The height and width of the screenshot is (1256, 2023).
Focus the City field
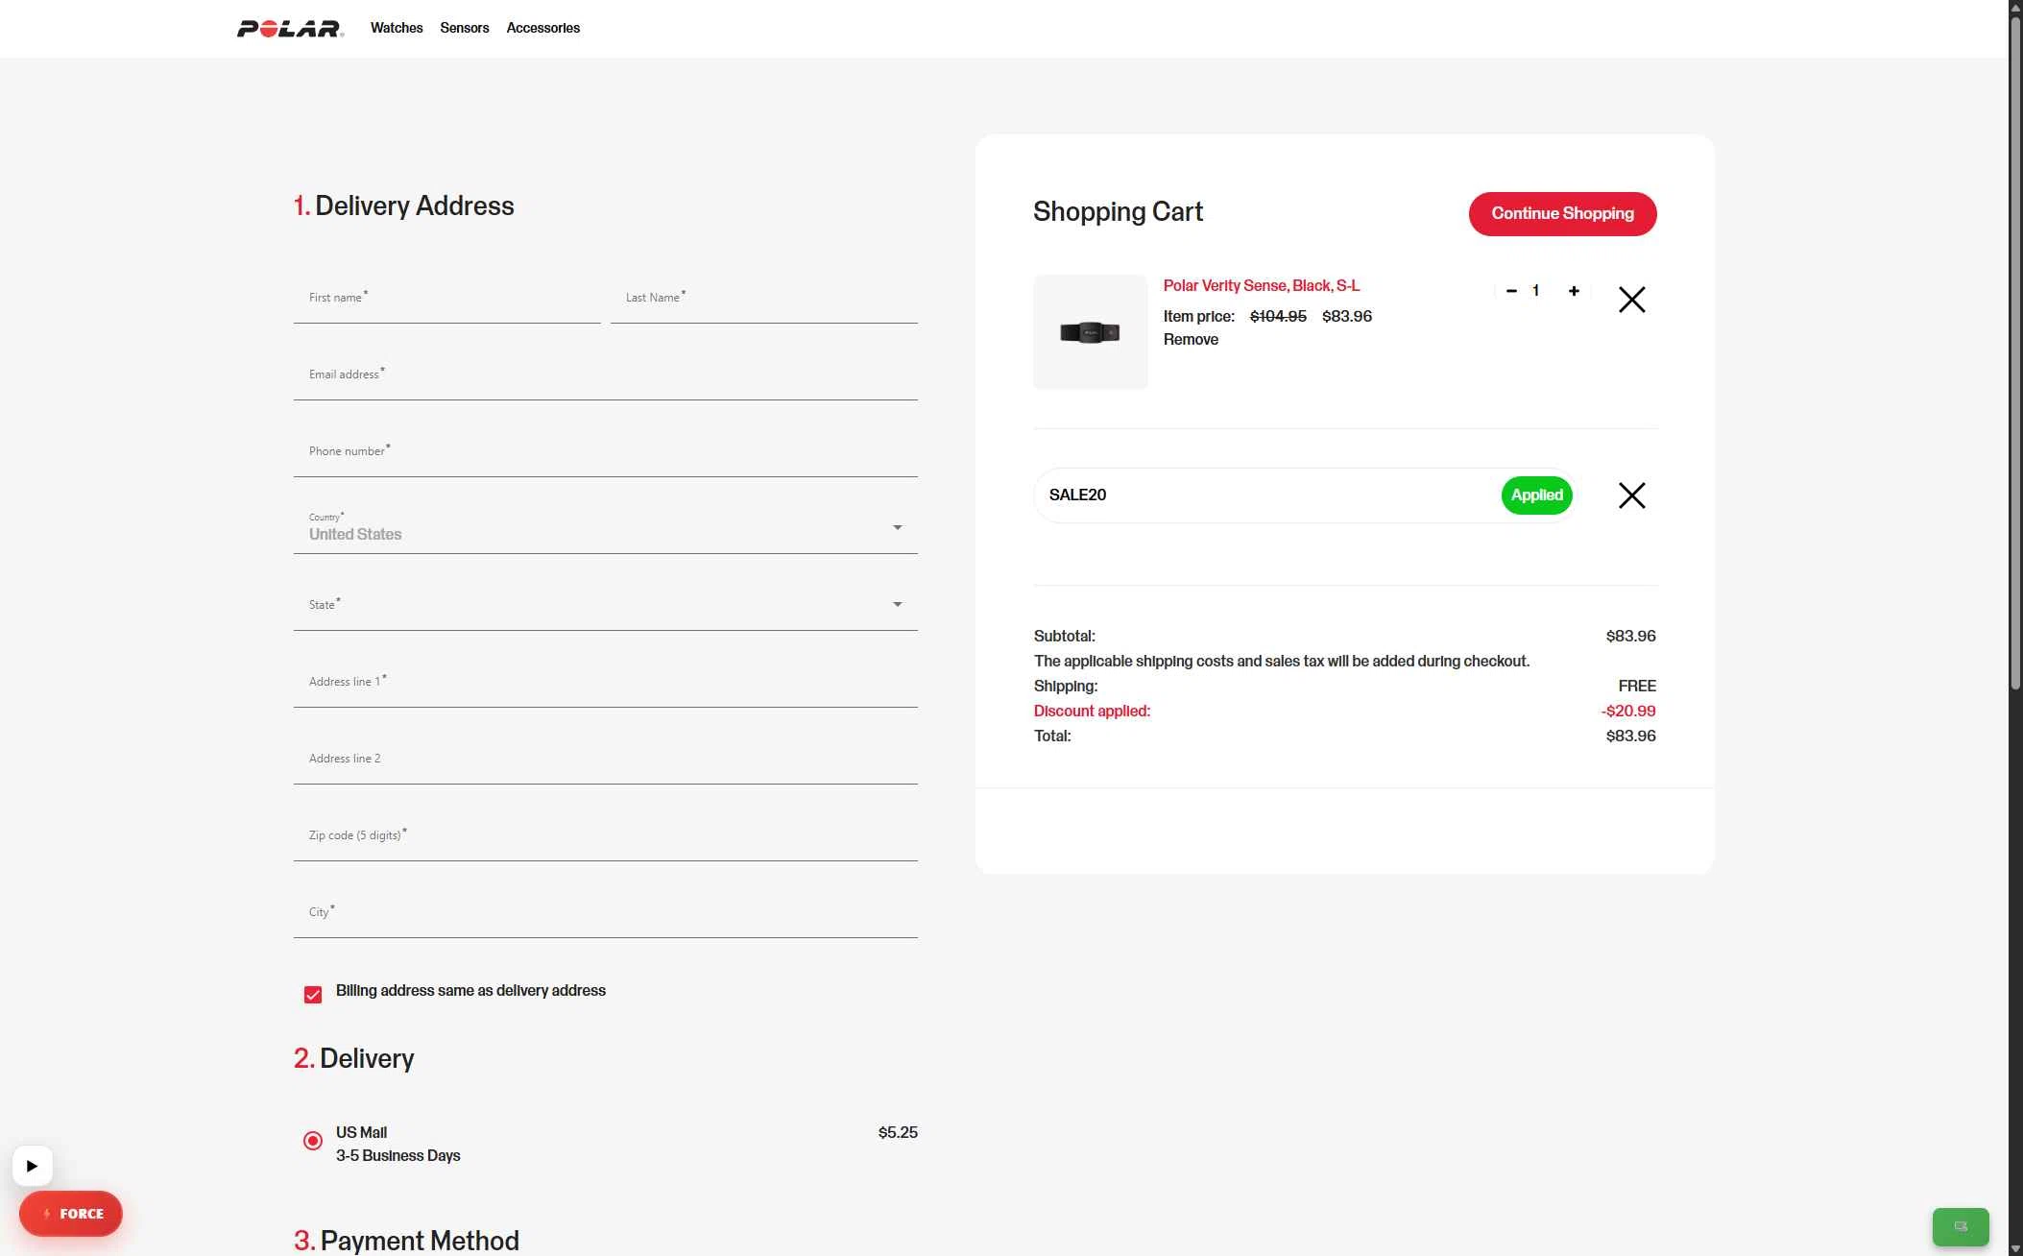(606, 913)
